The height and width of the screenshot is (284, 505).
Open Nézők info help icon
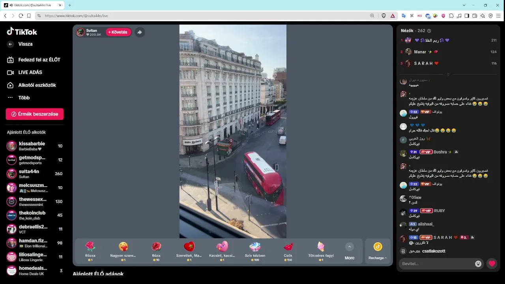[x=429, y=31]
